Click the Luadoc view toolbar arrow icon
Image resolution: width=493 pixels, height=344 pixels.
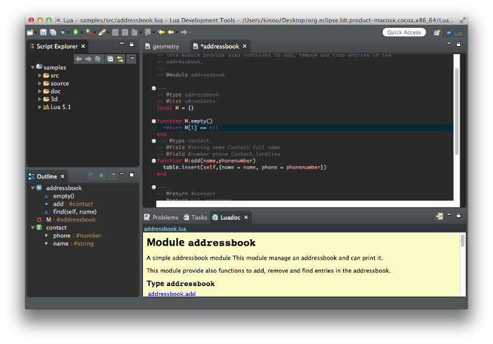tap(439, 216)
